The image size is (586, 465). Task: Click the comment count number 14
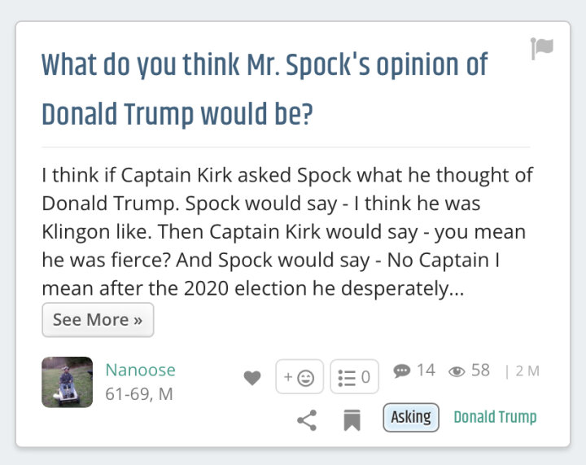426,371
